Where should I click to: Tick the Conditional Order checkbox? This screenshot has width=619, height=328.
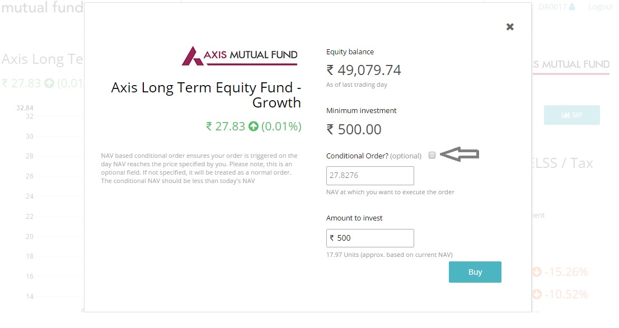coord(432,155)
